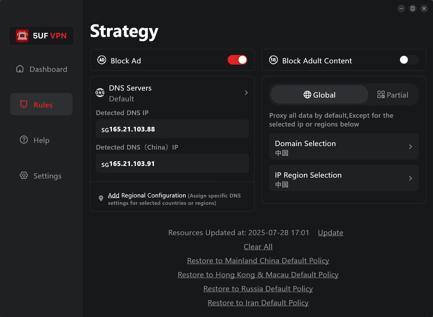The image size is (433, 317).
Task: Open IP Region Selection chevron
Action: point(411,178)
